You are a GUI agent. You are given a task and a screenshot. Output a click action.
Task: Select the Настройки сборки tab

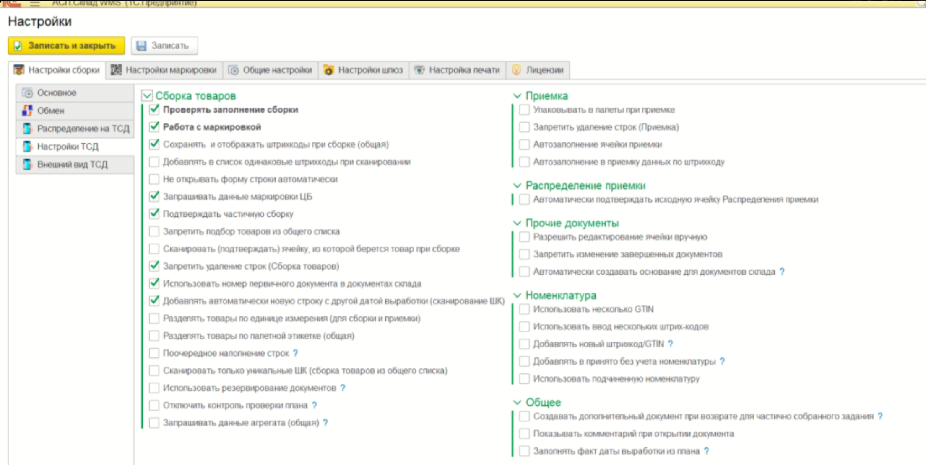coord(57,70)
